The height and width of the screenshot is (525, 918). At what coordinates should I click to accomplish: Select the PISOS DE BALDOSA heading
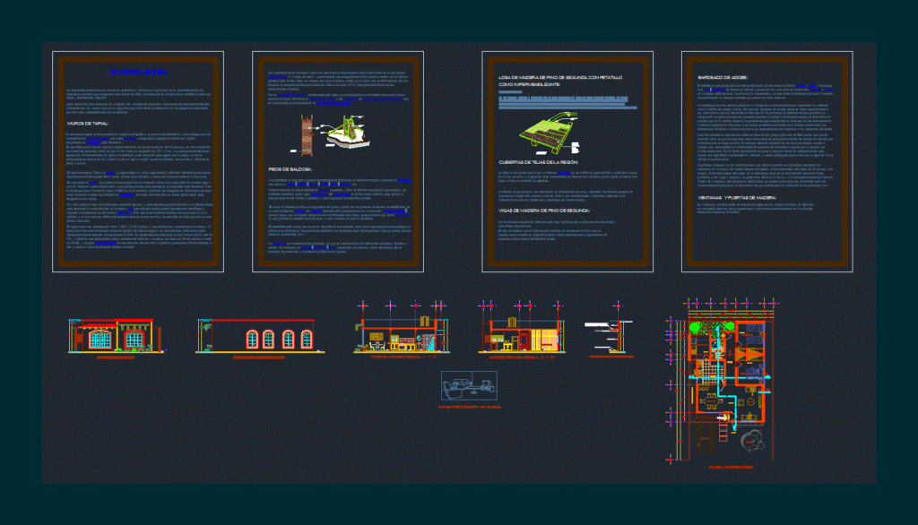[x=290, y=169]
